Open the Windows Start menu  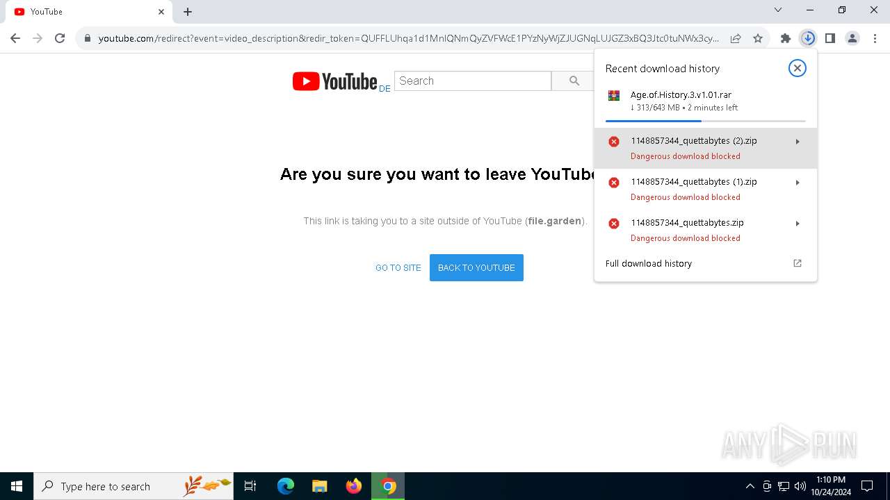click(x=17, y=486)
